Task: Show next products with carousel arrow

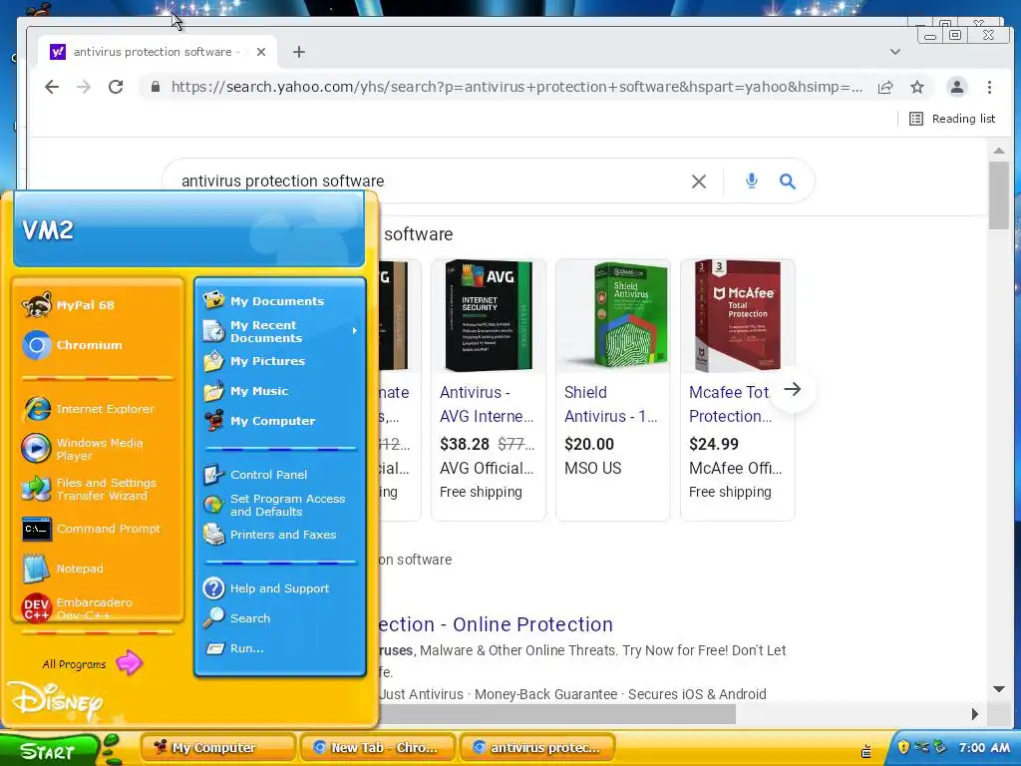Action: 793,390
